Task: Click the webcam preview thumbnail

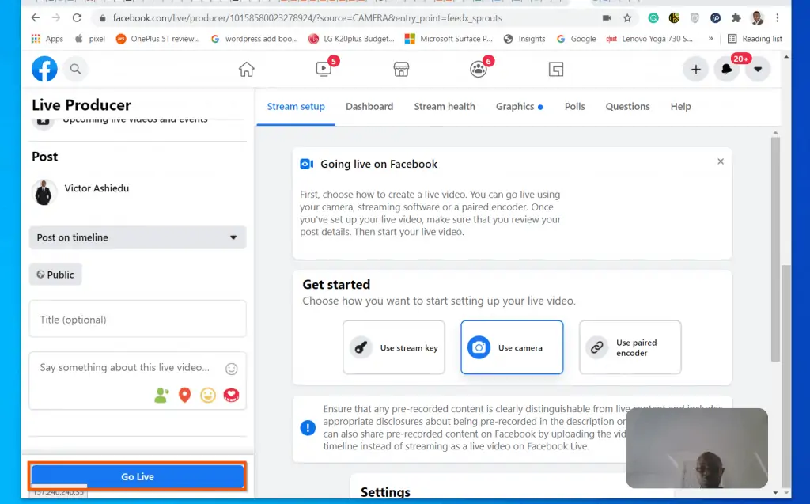Action: pyautogui.click(x=696, y=448)
